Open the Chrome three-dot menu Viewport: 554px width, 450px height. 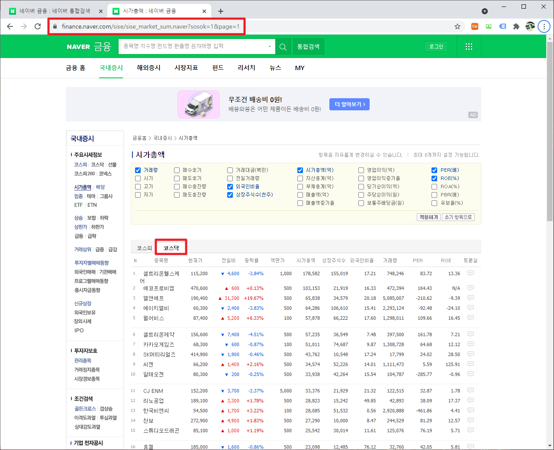point(544,26)
